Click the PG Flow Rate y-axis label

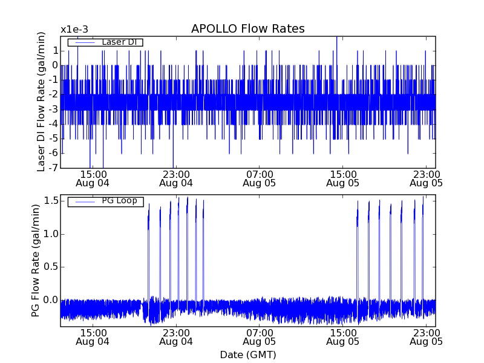[x=36, y=261]
